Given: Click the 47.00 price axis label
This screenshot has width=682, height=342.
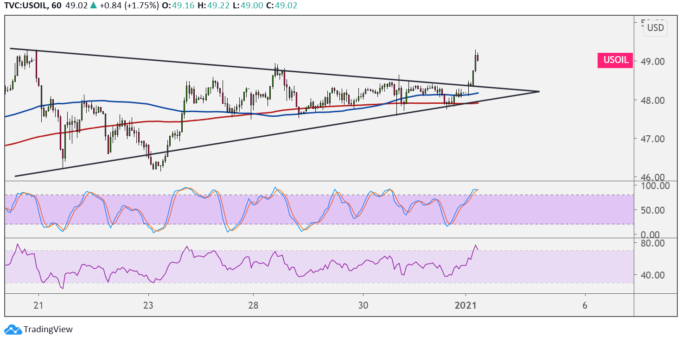Looking at the screenshot, I should (652, 139).
